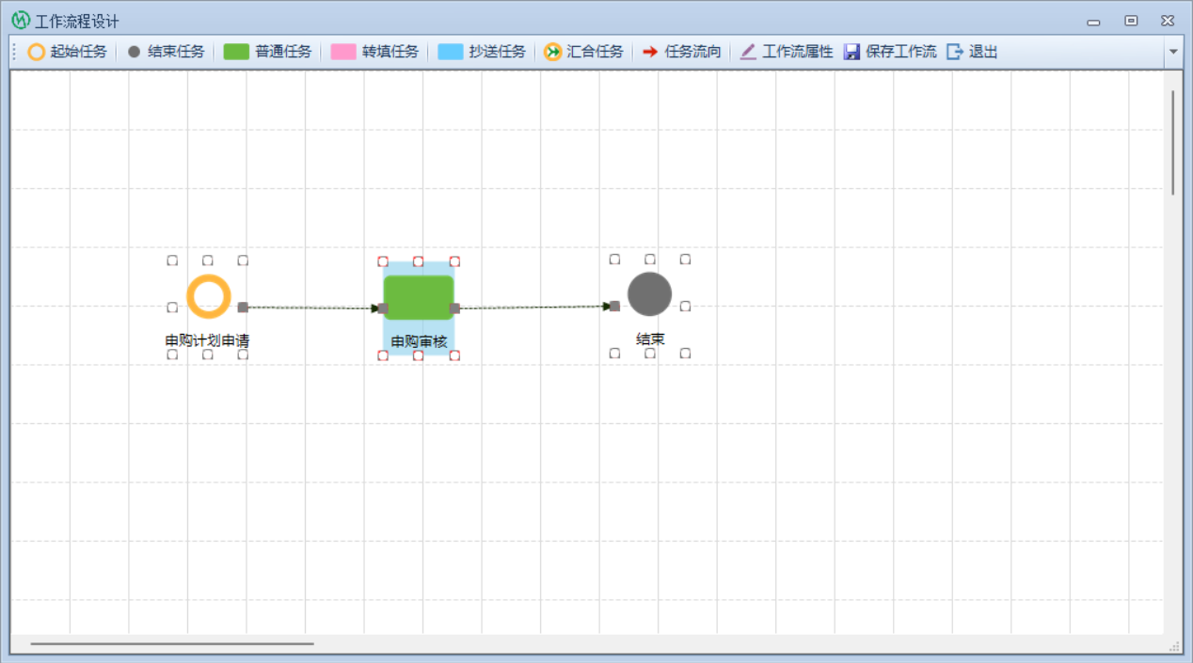This screenshot has width=1193, height=663.
Task: Maximize the 工作流程设计 window
Action: point(1131,21)
